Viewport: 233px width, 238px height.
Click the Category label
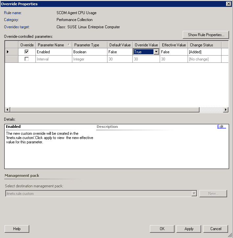click(x=12, y=20)
